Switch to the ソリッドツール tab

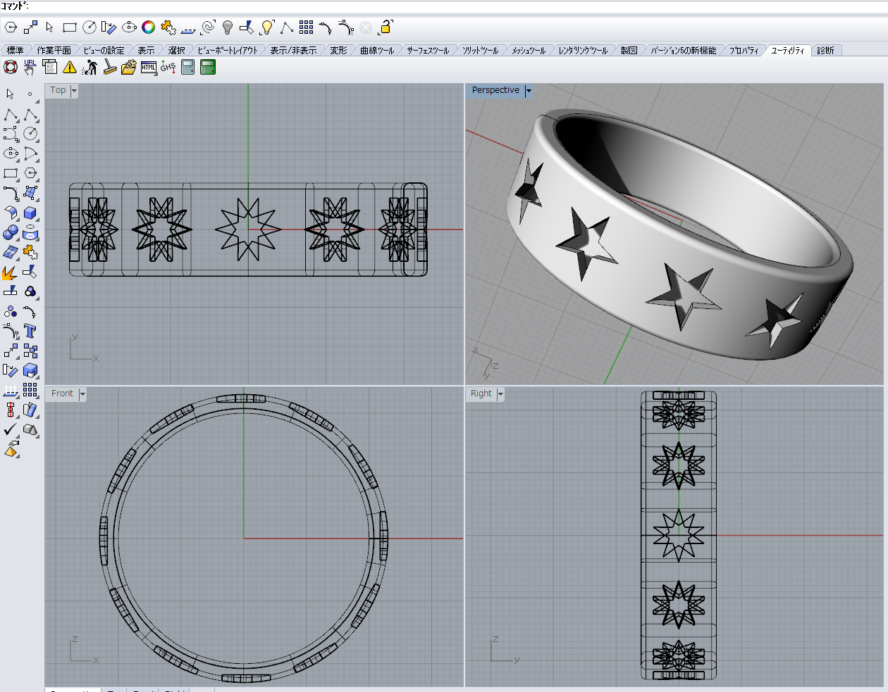coord(481,51)
